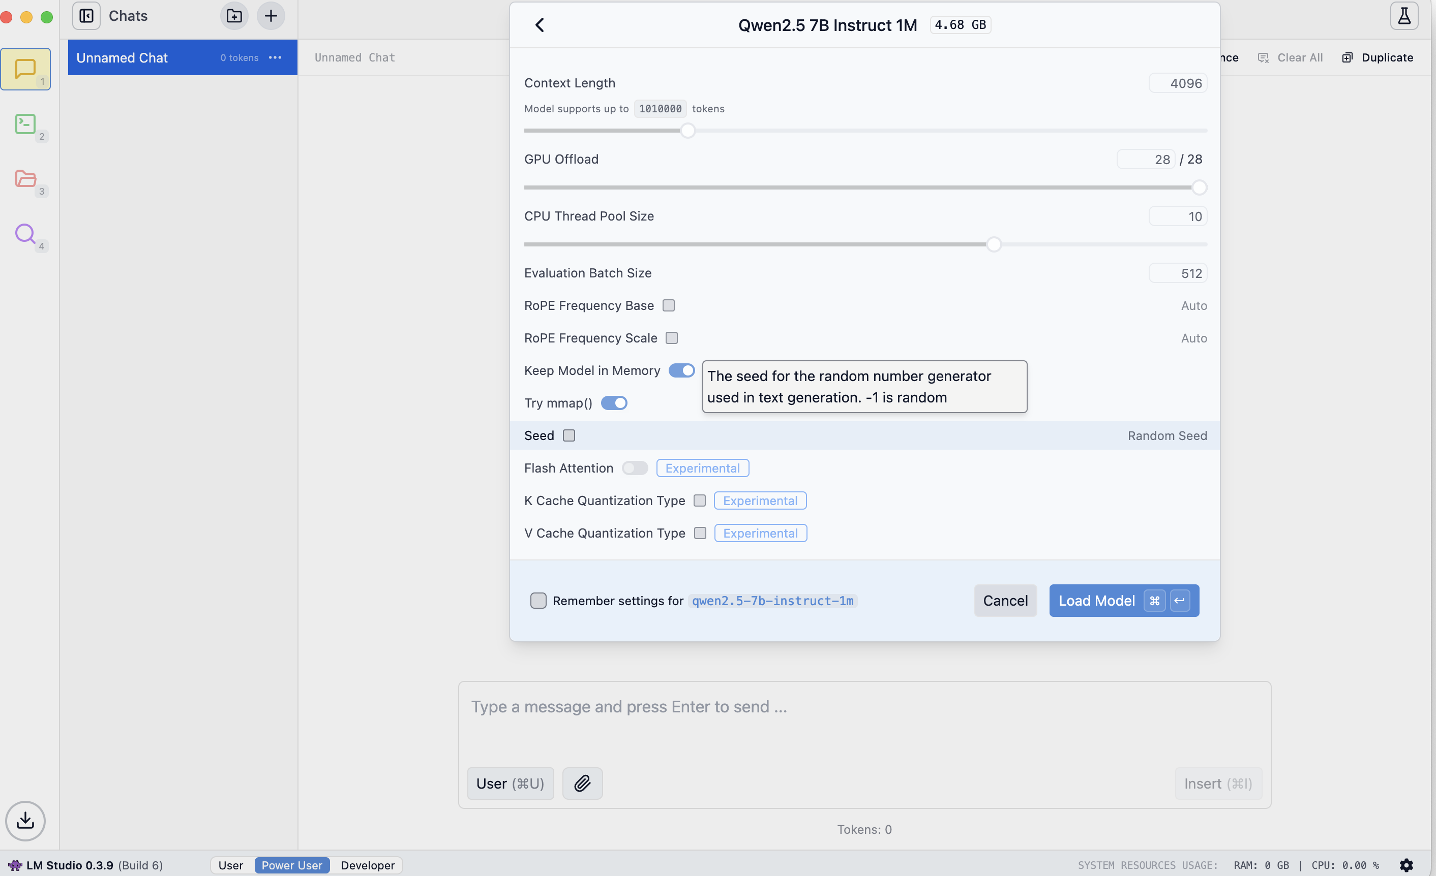Create a new chat with plus icon
This screenshot has height=876, width=1436.
click(x=271, y=16)
